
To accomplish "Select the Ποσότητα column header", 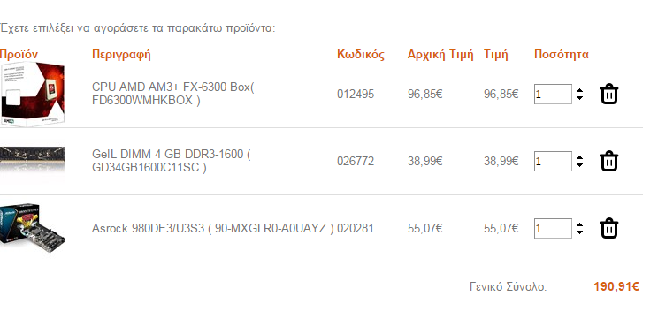I will (562, 54).
